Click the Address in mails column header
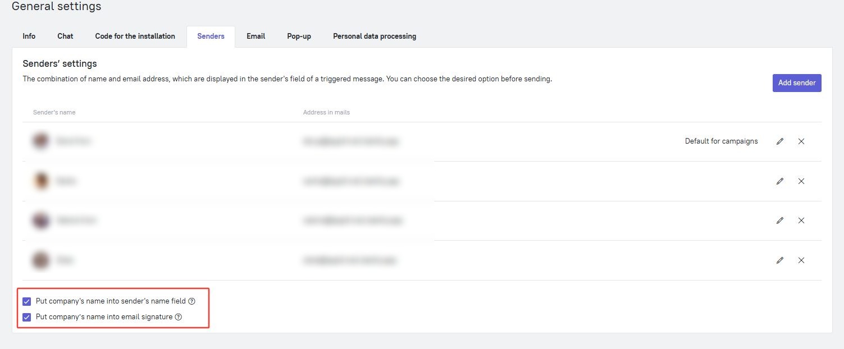The height and width of the screenshot is (349, 844). (x=326, y=112)
